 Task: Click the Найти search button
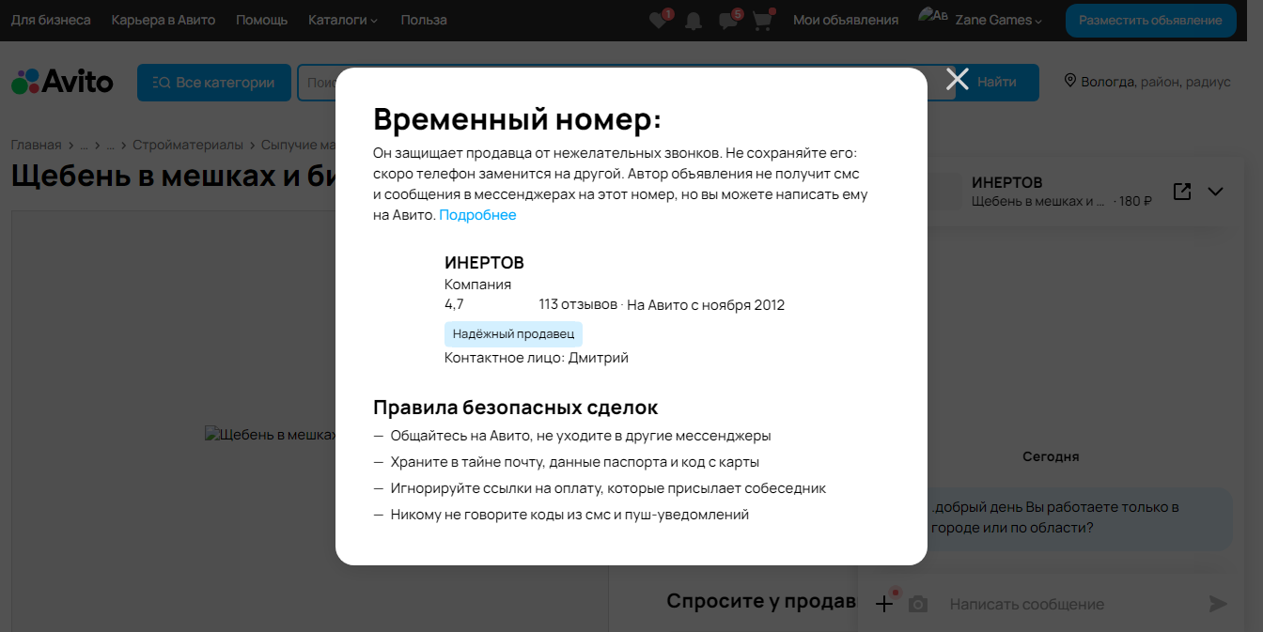coord(997,82)
